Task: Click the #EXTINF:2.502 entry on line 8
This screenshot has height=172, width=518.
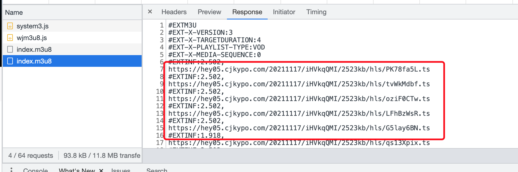Action: [196, 77]
